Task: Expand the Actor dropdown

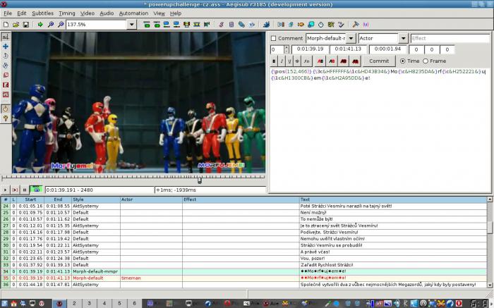Action: tap(403, 38)
